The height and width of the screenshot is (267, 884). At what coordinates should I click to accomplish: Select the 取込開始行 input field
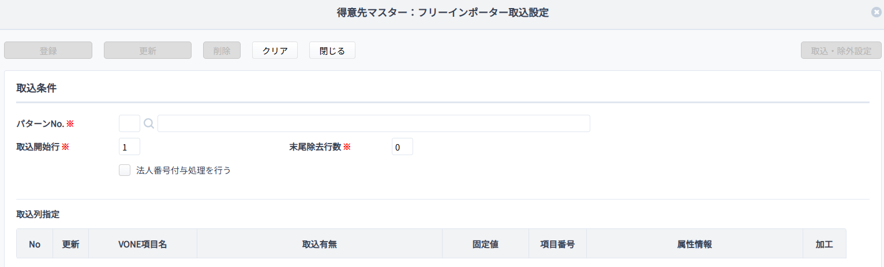pyautogui.click(x=129, y=147)
